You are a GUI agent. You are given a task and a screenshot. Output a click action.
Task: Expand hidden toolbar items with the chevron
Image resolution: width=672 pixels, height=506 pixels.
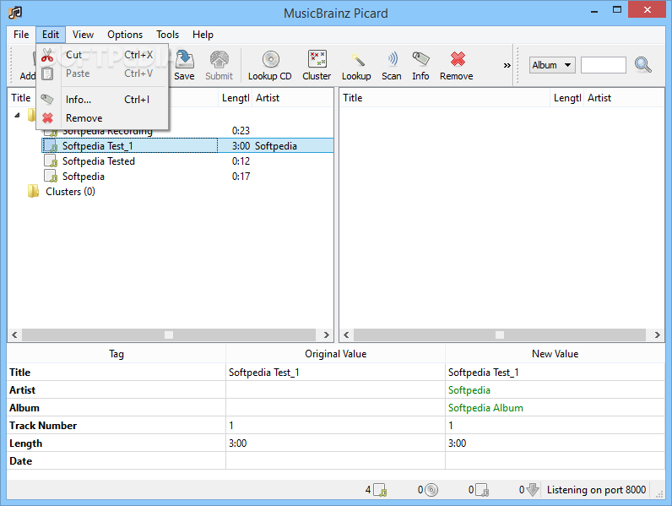pyautogui.click(x=507, y=65)
